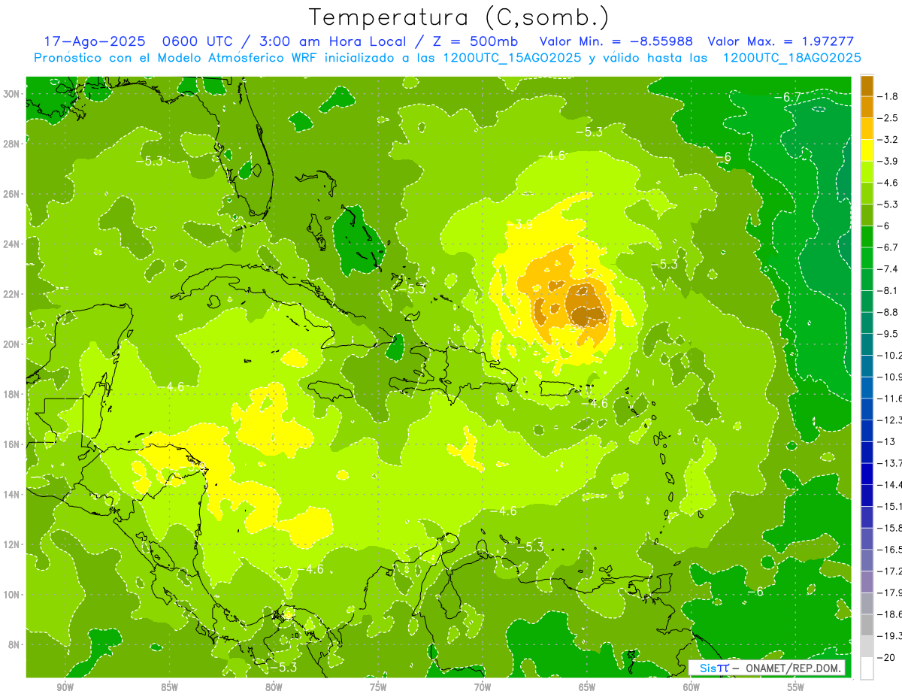902x697 pixels.
Task: Click the "65W" longitude axis label
Action: 587,686
